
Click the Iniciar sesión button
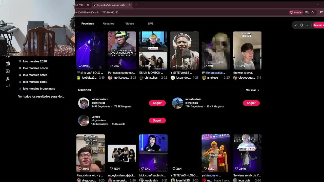point(318,25)
